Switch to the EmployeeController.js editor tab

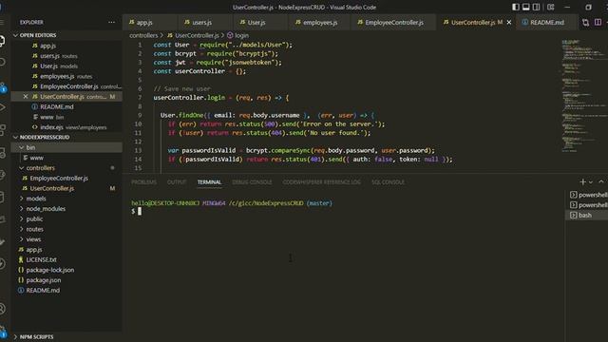[393, 23]
